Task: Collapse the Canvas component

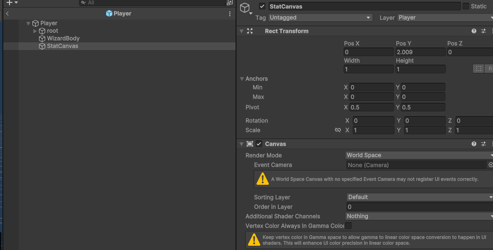Action: coord(241,144)
